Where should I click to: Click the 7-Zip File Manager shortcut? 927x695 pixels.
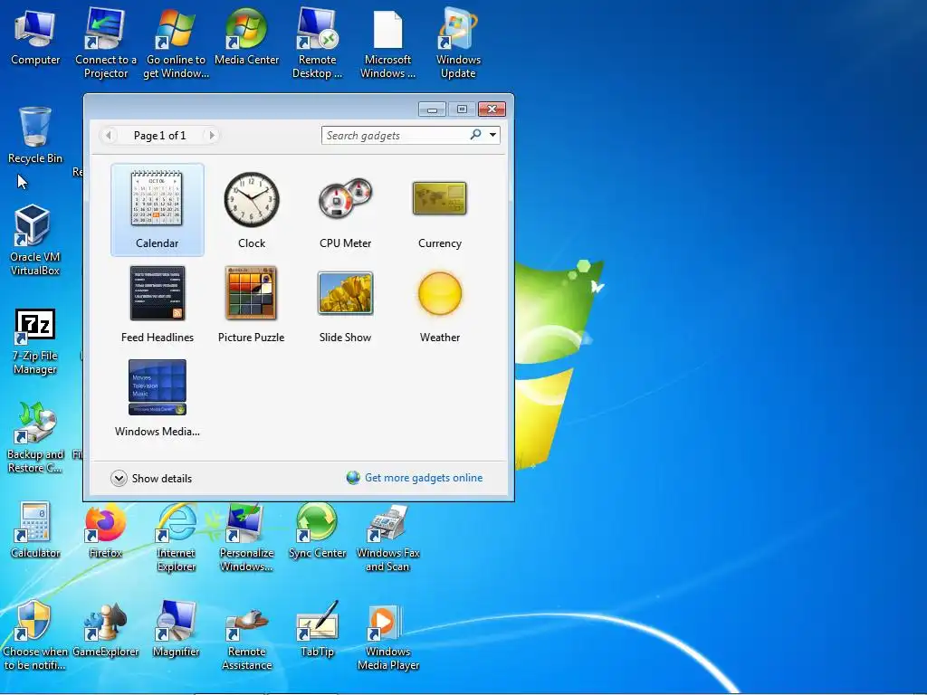pyautogui.click(x=35, y=341)
